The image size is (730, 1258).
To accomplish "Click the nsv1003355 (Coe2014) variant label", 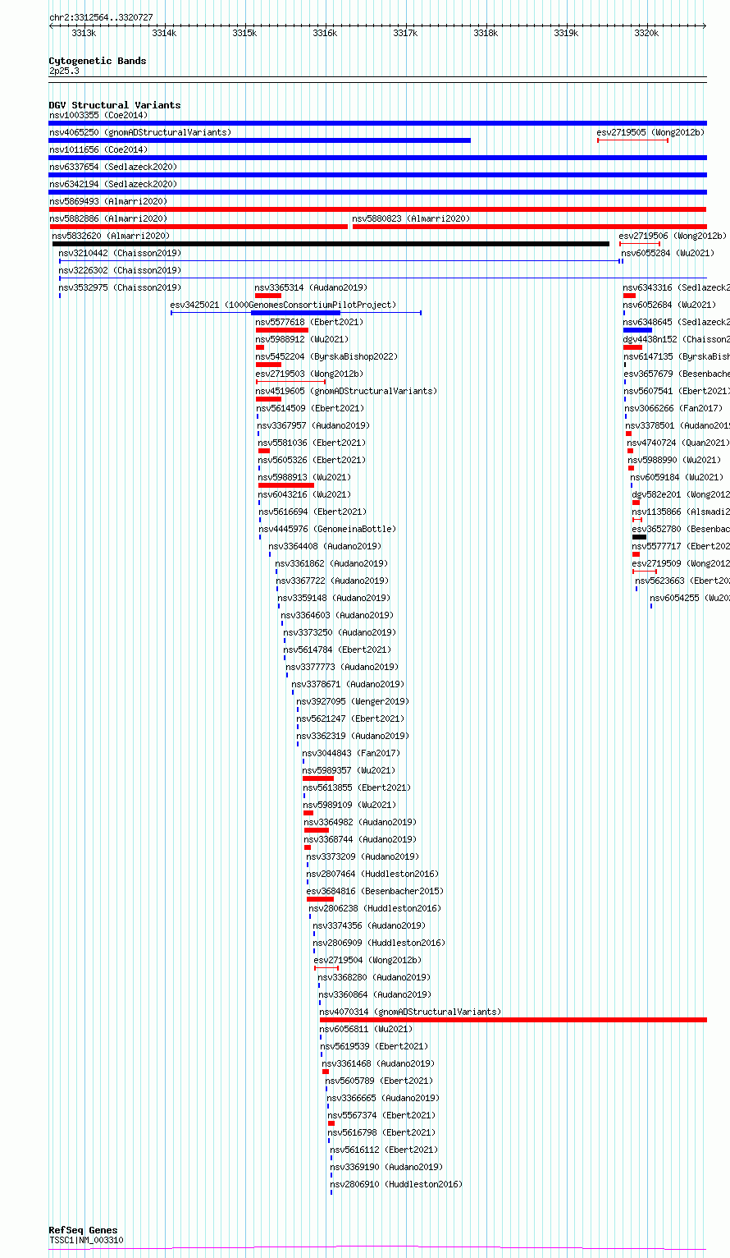I will tap(98, 115).
